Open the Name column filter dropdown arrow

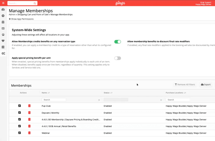tap(99, 100)
